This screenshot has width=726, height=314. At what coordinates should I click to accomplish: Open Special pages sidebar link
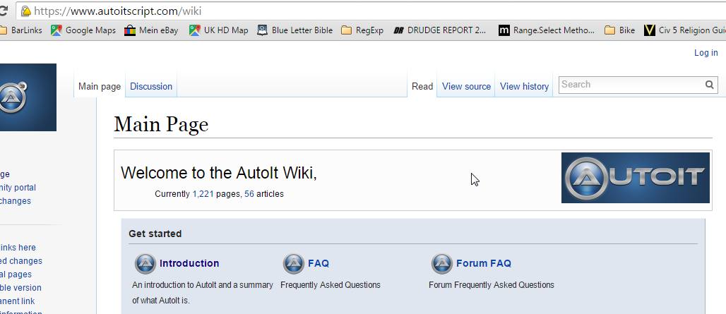16,274
